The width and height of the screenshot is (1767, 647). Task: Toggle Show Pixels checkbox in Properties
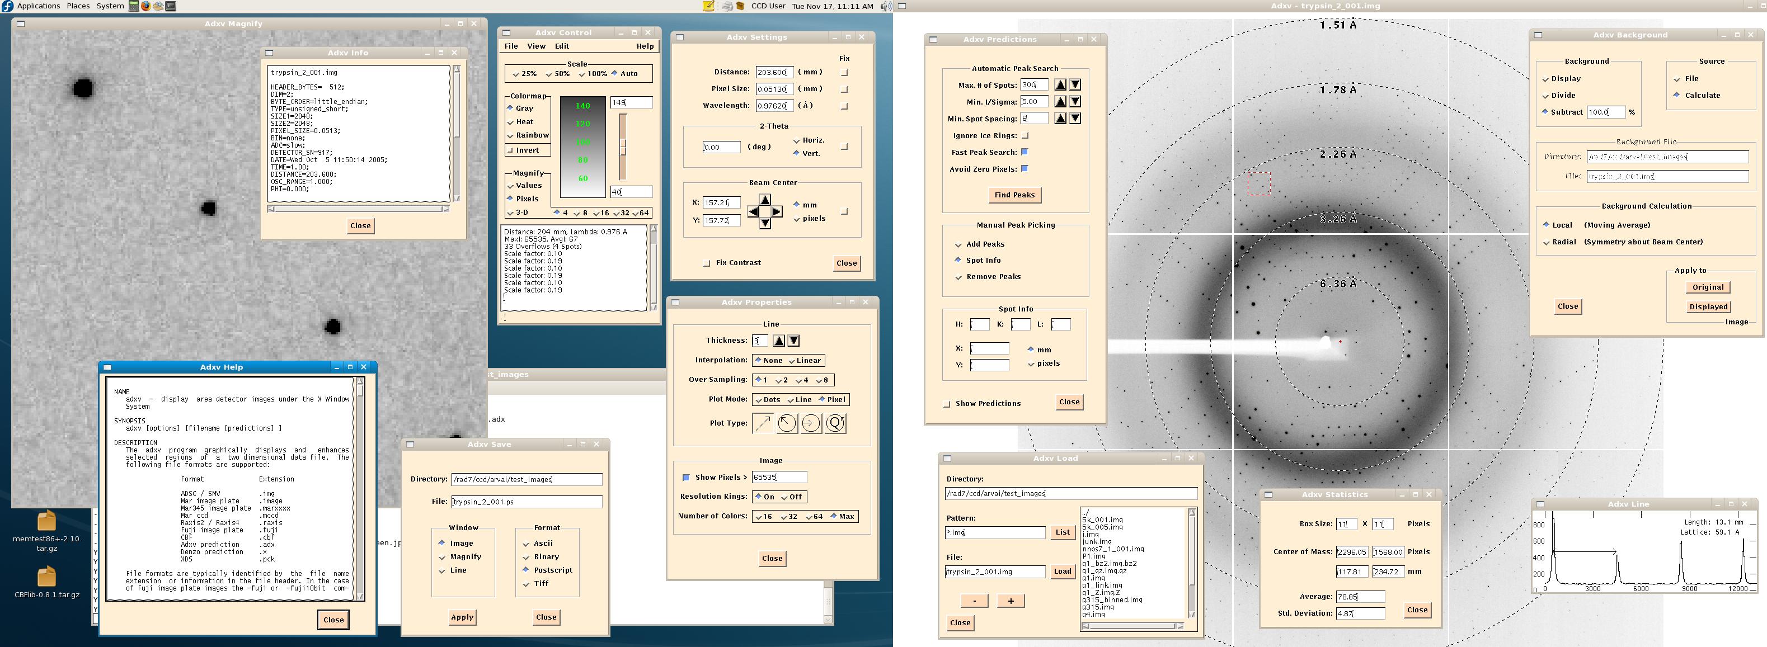(686, 478)
